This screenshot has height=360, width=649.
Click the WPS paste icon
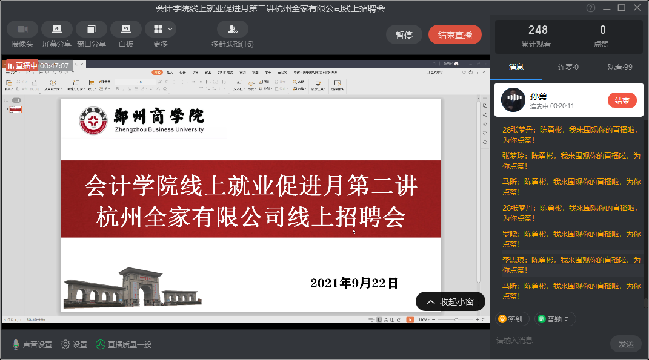[x=9, y=83]
